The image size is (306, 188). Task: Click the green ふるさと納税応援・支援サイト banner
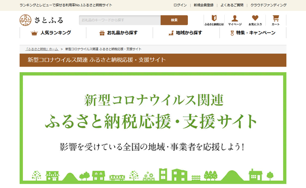point(153,128)
